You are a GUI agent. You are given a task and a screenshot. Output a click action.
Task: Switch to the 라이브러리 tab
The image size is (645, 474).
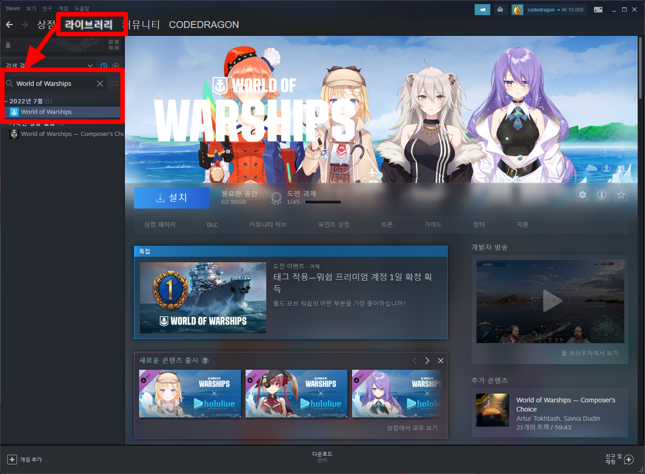89,24
